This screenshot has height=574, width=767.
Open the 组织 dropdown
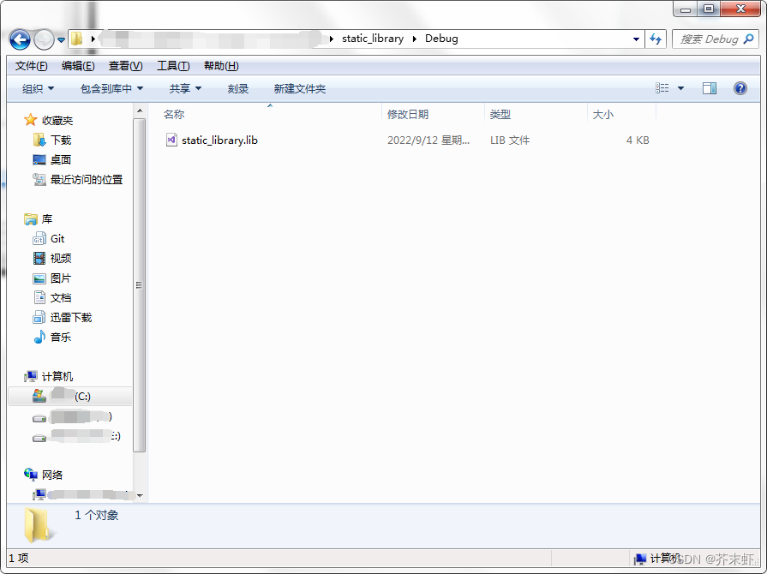36,88
